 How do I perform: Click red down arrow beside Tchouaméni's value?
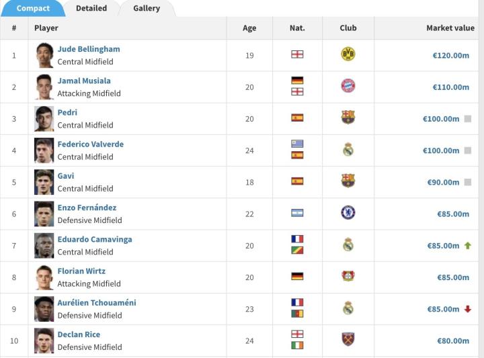point(467,309)
